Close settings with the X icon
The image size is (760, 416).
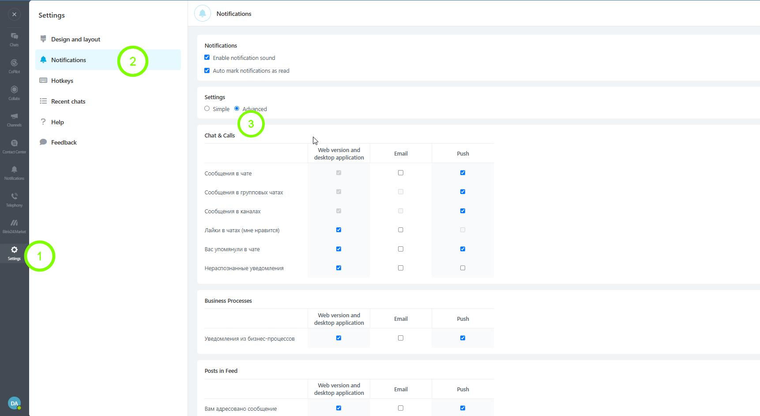coord(14,15)
